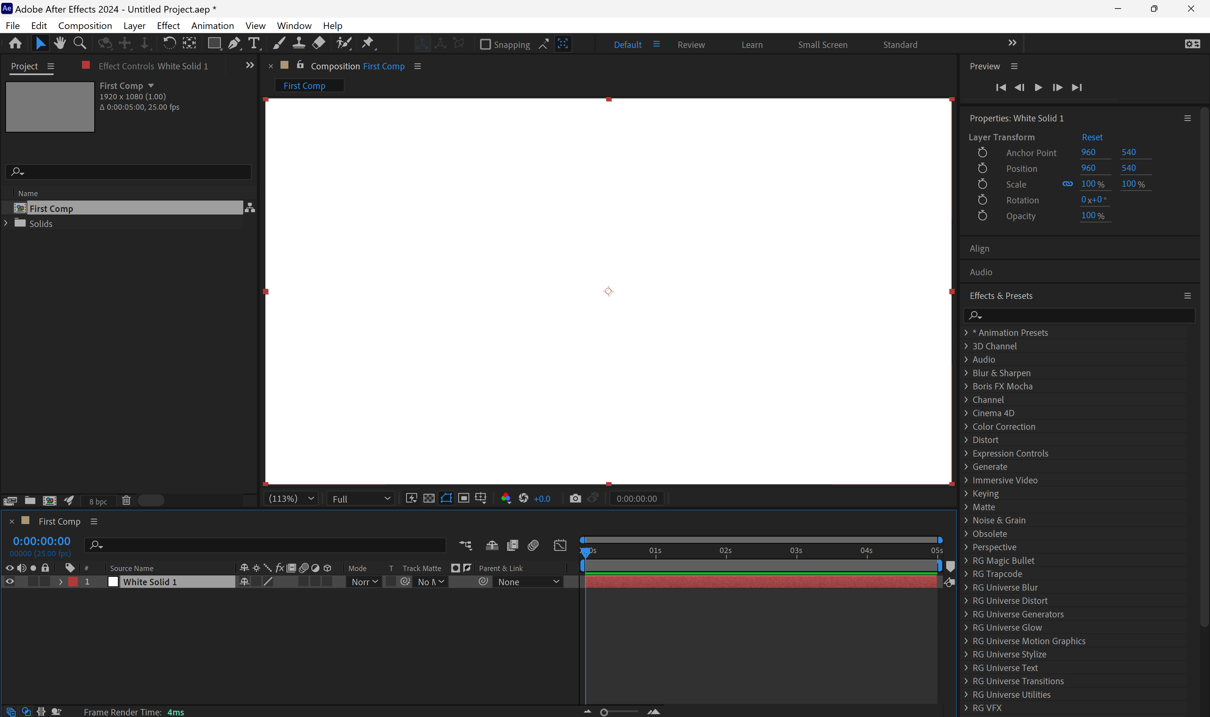Open the channel and color management settings
Image resolution: width=1210 pixels, height=717 pixels.
pos(506,498)
